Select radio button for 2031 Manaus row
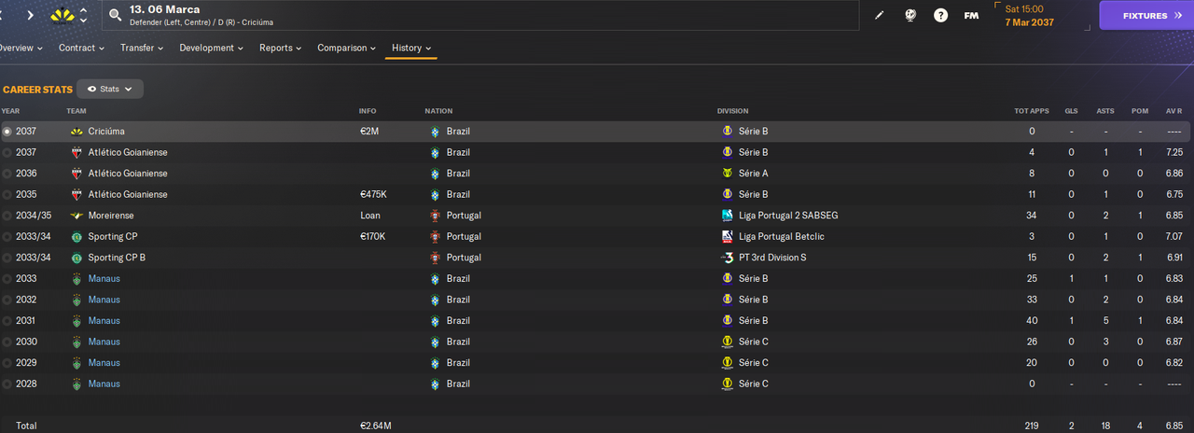 coord(7,320)
